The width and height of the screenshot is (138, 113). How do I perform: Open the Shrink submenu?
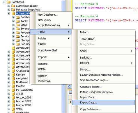(x=104, y=51)
